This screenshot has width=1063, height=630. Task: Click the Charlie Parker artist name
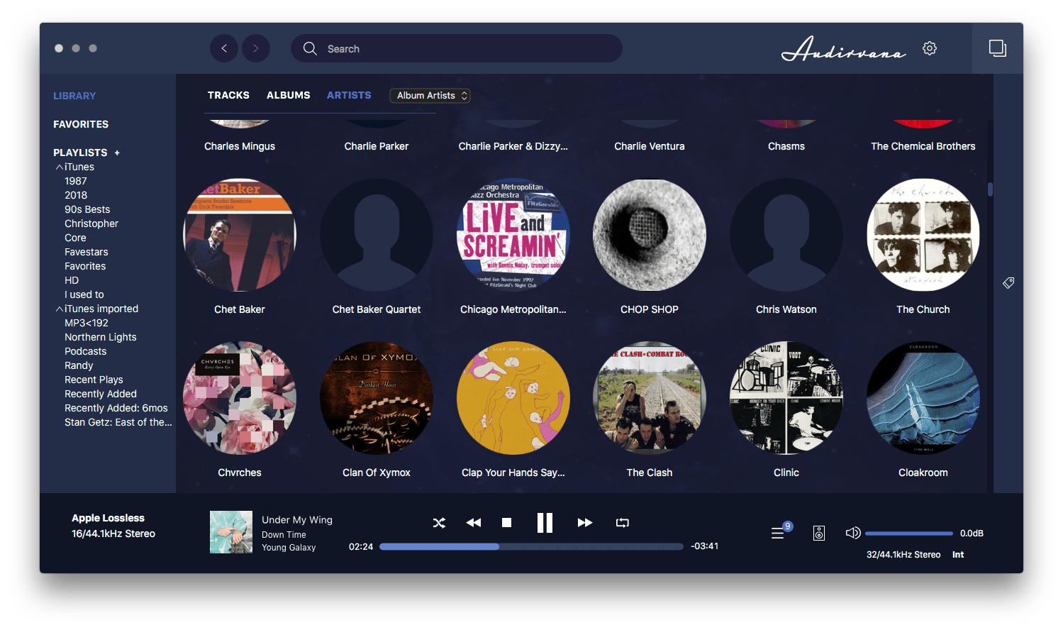[x=377, y=146]
